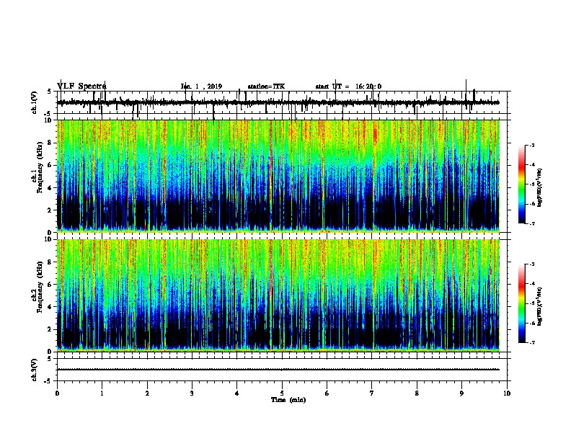Click the "8" kHz tick on ch.1 spectrogram
This screenshot has height=441, width=571.
(50, 143)
